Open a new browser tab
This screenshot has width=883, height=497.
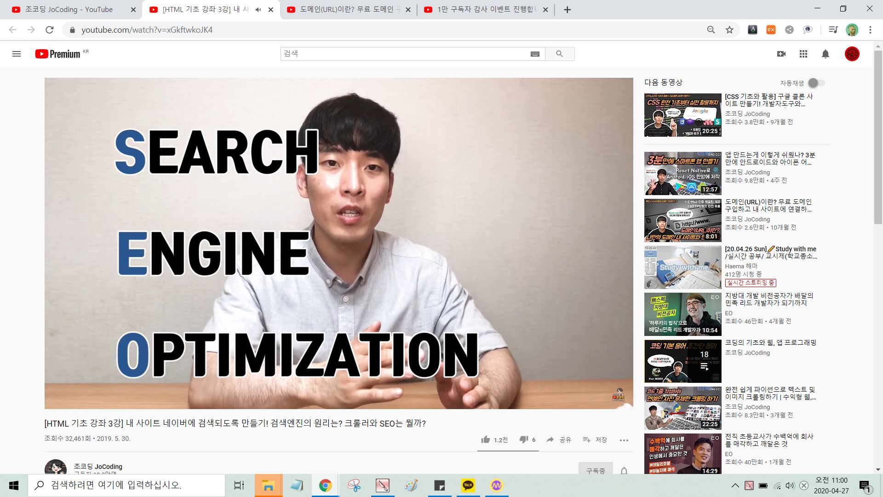pos(567,10)
